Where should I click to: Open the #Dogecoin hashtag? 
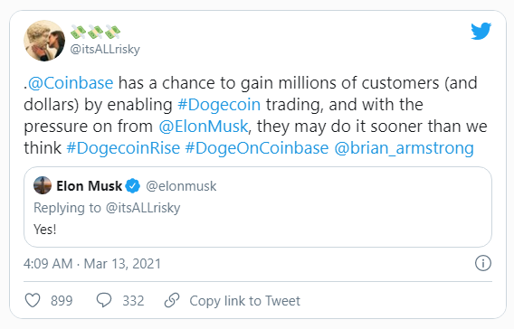(x=219, y=105)
